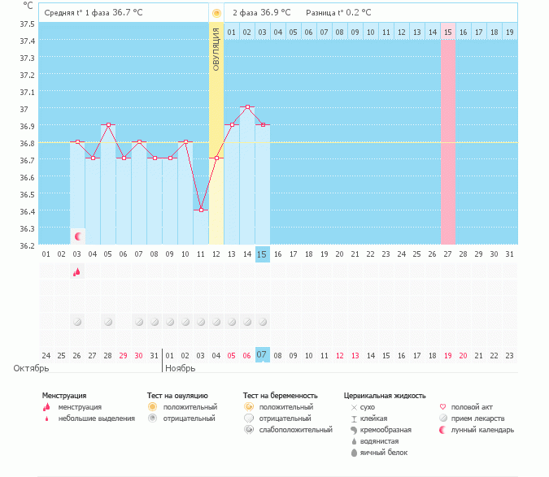Click the 36.4 temperature point on day 11
The image size is (549, 477).
pos(200,210)
